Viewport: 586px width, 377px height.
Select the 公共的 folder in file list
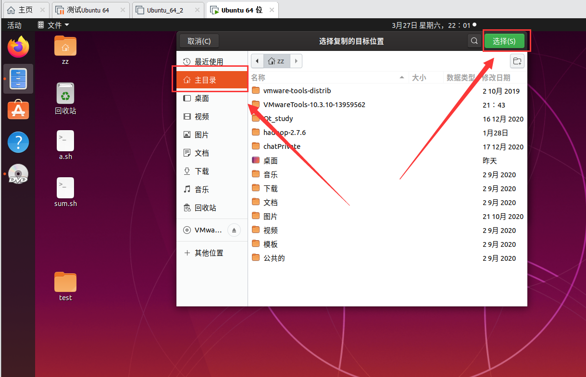(x=387, y=258)
